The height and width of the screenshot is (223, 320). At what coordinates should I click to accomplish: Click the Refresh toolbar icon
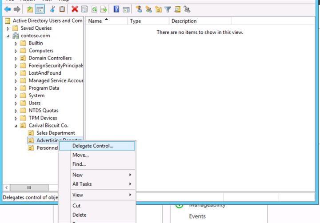pos(94,9)
